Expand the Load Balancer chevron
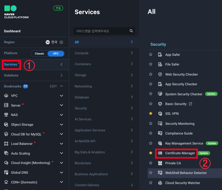 click(x=62, y=144)
